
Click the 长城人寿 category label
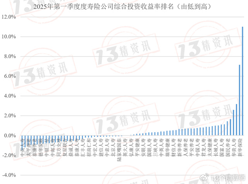216,148
